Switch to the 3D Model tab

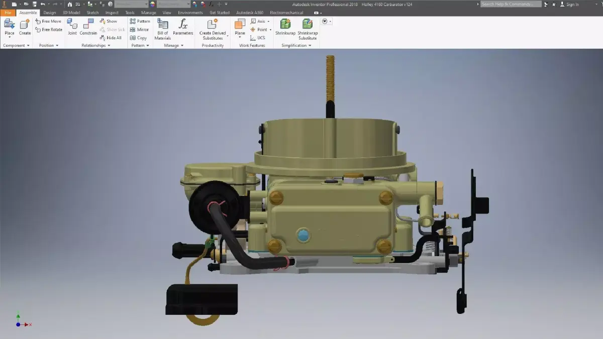pyautogui.click(x=71, y=13)
